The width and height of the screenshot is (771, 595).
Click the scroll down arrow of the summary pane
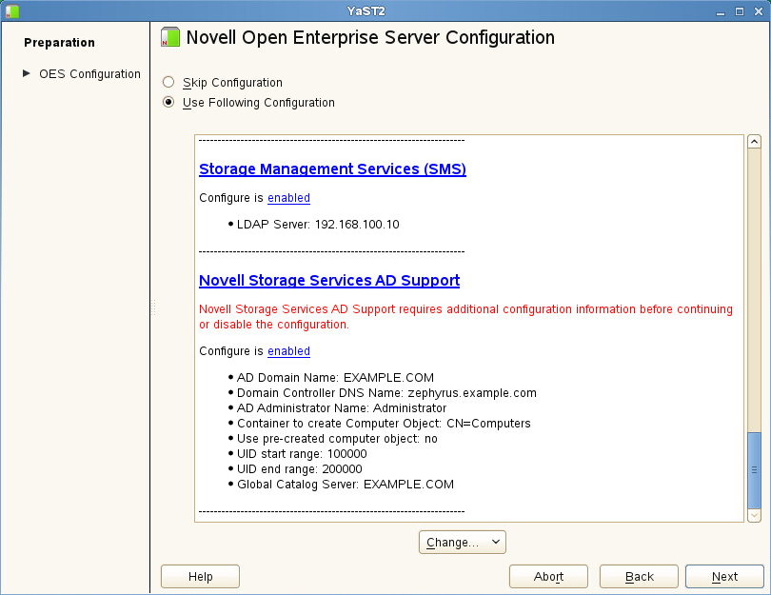(755, 514)
